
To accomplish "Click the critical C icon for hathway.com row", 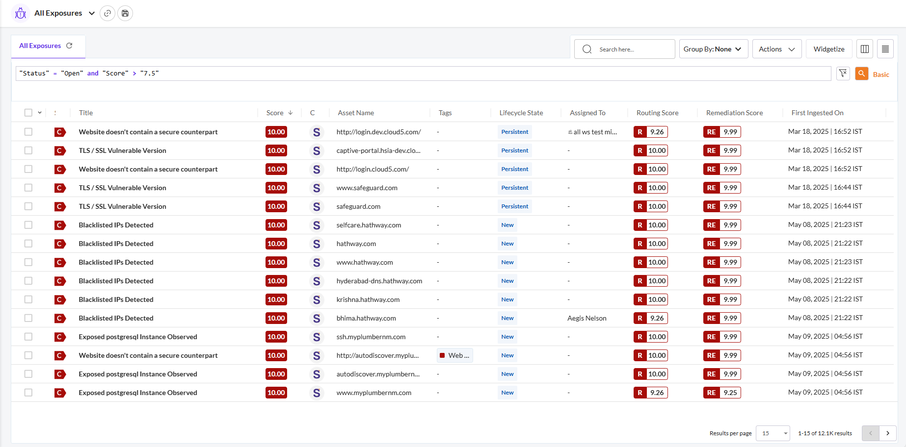I will click(x=60, y=244).
